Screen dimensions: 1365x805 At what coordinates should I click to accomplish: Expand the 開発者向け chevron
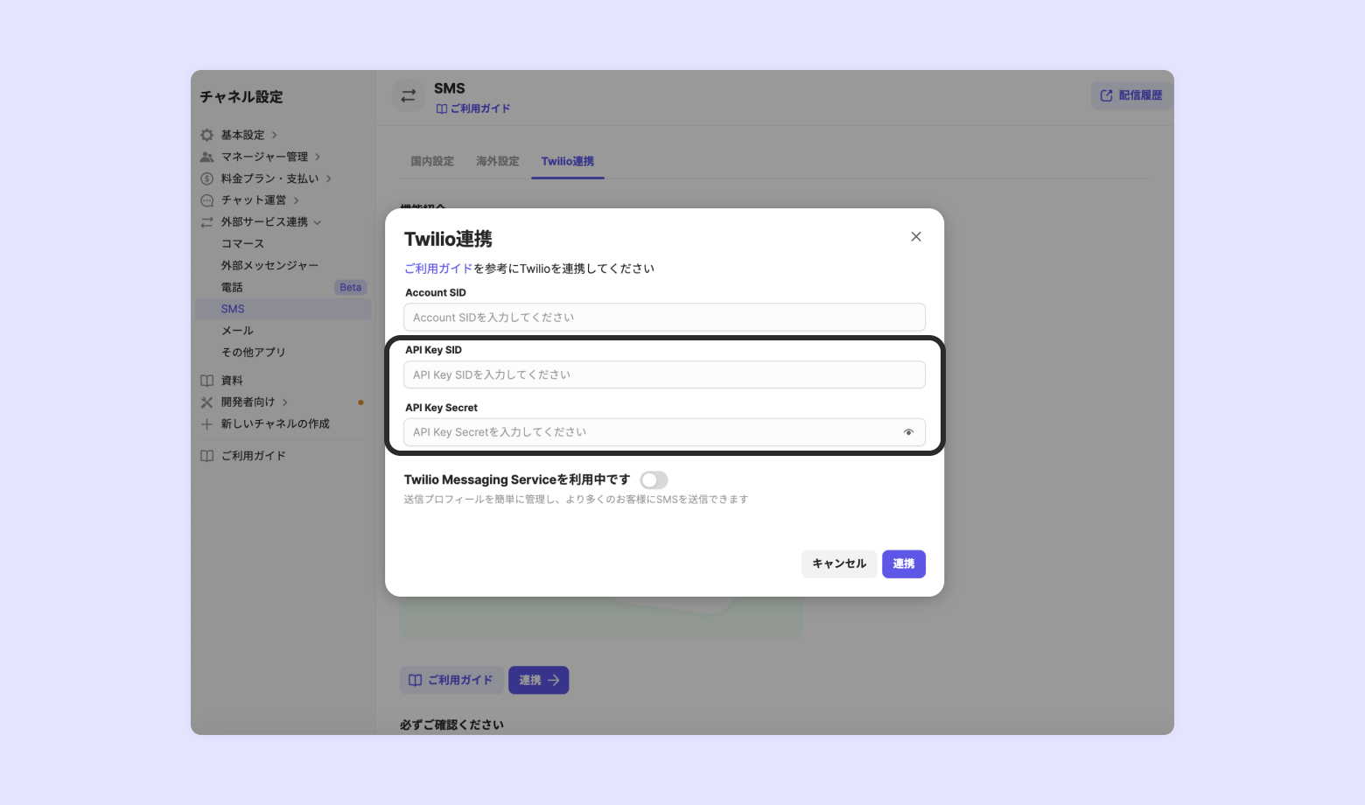[x=285, y=402]
